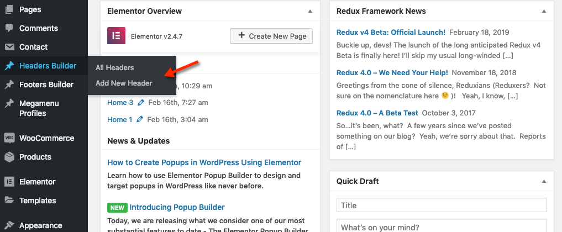The image size is (562, 232).
Task: Click the Pages icon in the sidebar
Action: [9, 10]
